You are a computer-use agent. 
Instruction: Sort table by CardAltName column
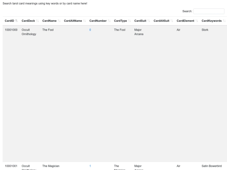(74, 21)
